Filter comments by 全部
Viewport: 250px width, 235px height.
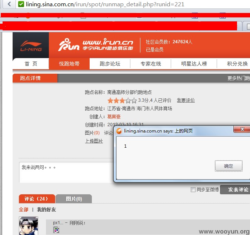[x=23, y=209]
